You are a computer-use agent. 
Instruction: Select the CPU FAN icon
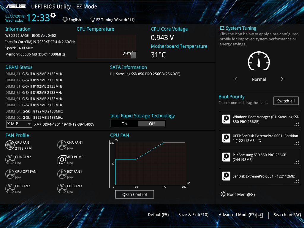(x=10, y=145)
